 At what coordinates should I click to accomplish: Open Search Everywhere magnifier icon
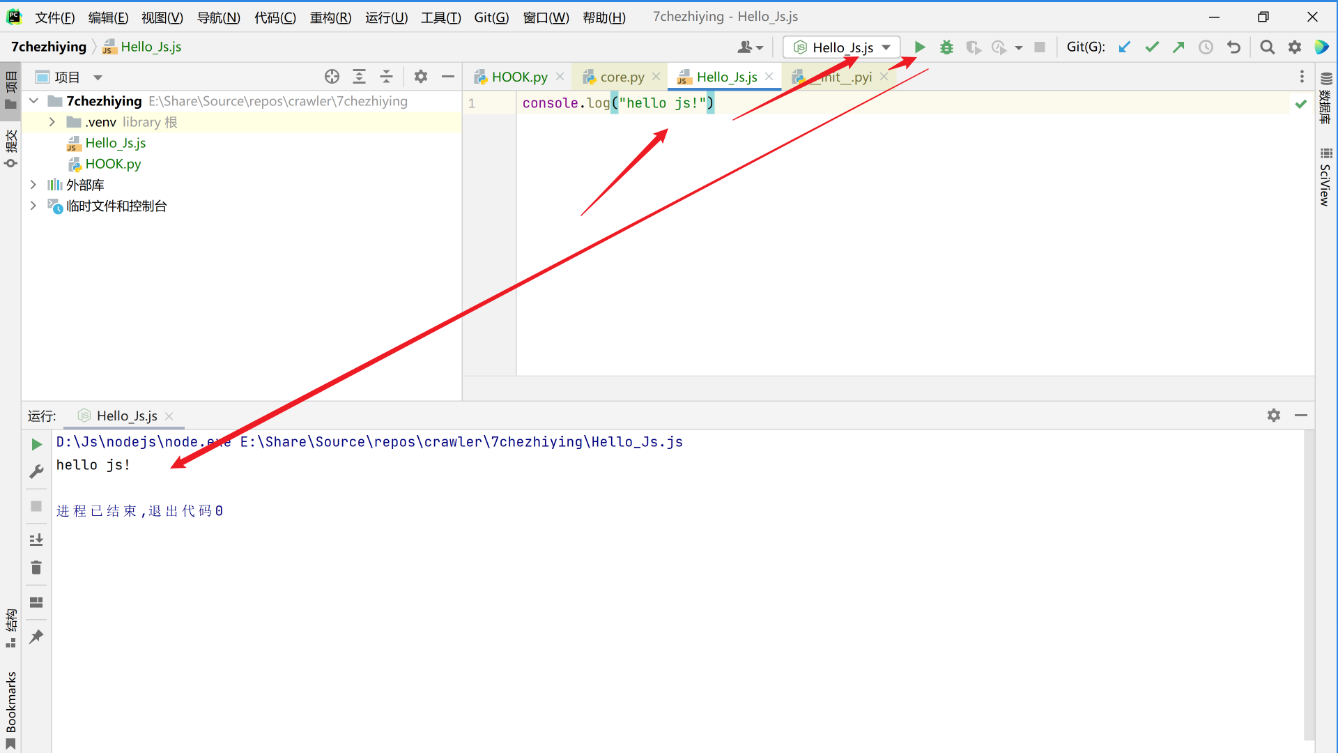(1268, 47)
